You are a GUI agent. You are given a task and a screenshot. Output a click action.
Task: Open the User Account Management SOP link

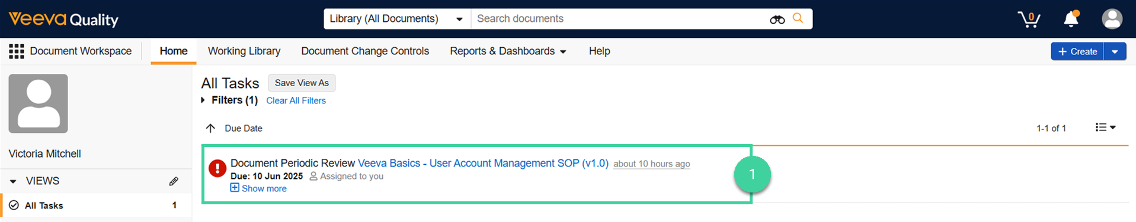click(483, 163)
